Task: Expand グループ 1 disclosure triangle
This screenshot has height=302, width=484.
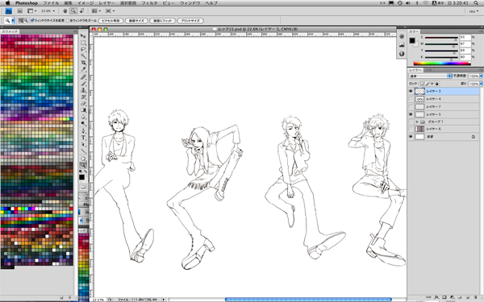Action: [x=417, y=122]
